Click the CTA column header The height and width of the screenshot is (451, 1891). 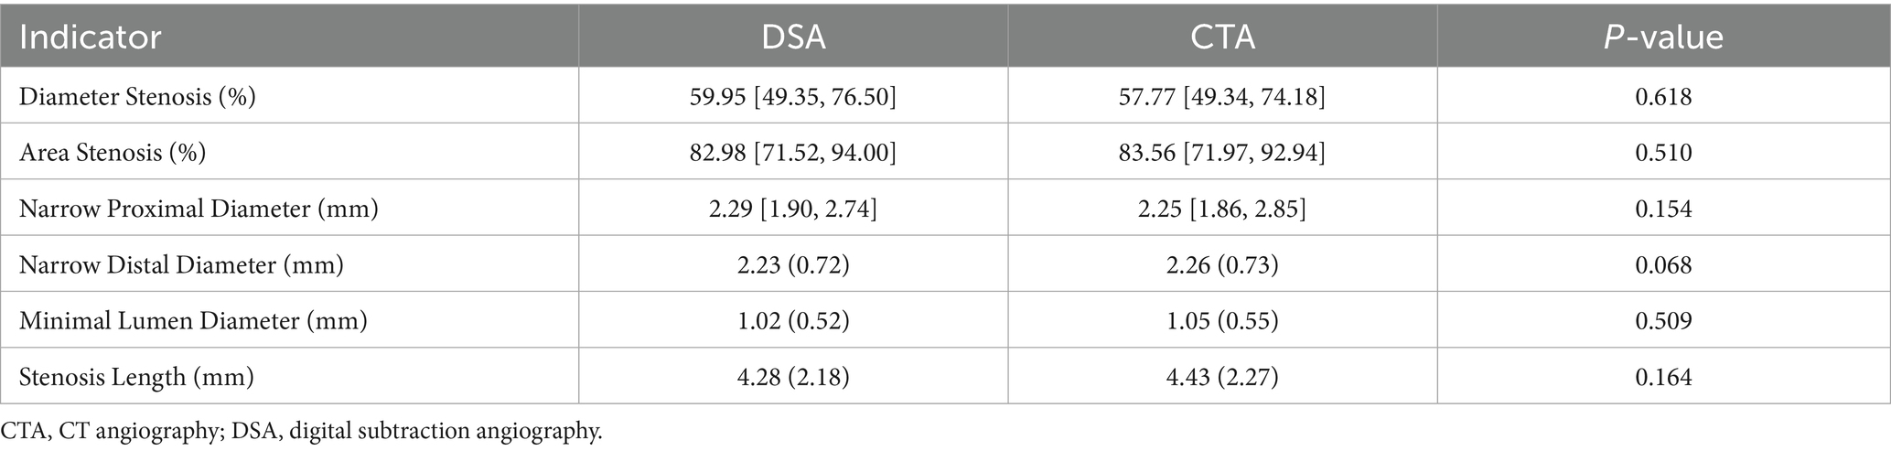click(1222, 38)
